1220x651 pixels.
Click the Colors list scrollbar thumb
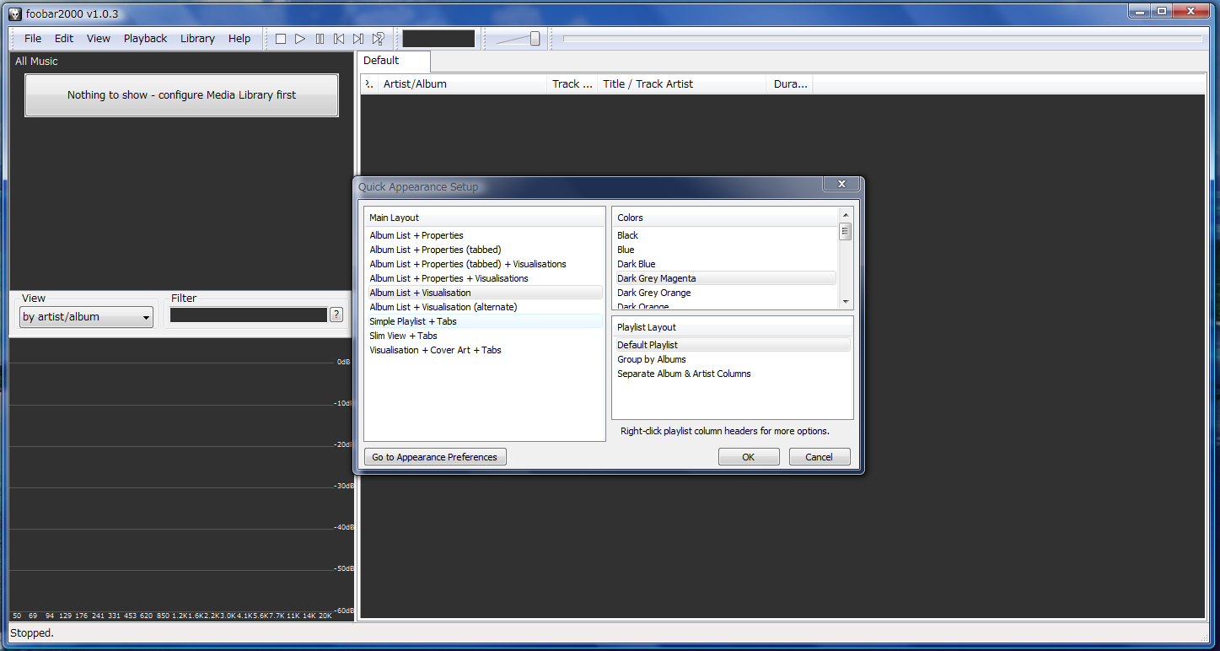[x=846, y=231]
